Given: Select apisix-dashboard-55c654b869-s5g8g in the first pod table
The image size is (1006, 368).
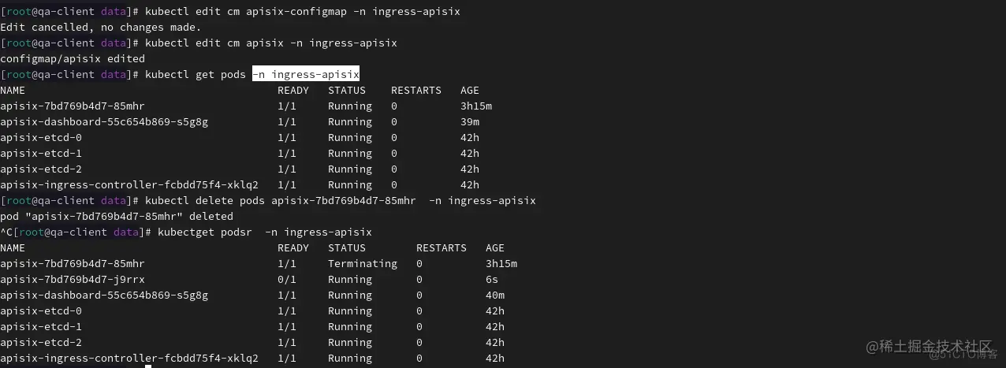Looking at the screenshot, I should [104, 122].
